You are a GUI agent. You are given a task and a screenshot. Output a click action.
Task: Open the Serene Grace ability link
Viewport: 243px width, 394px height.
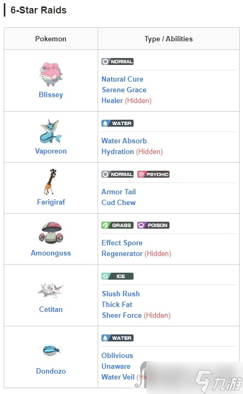tap(124, 90)
